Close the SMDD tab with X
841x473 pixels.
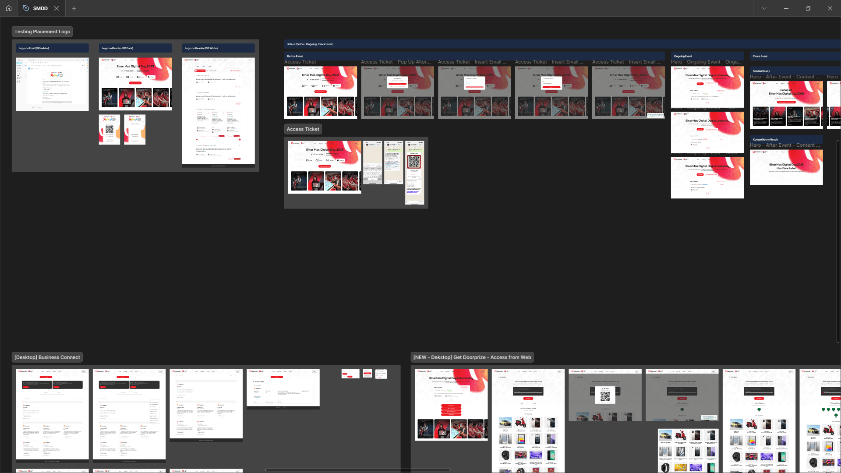56,8
